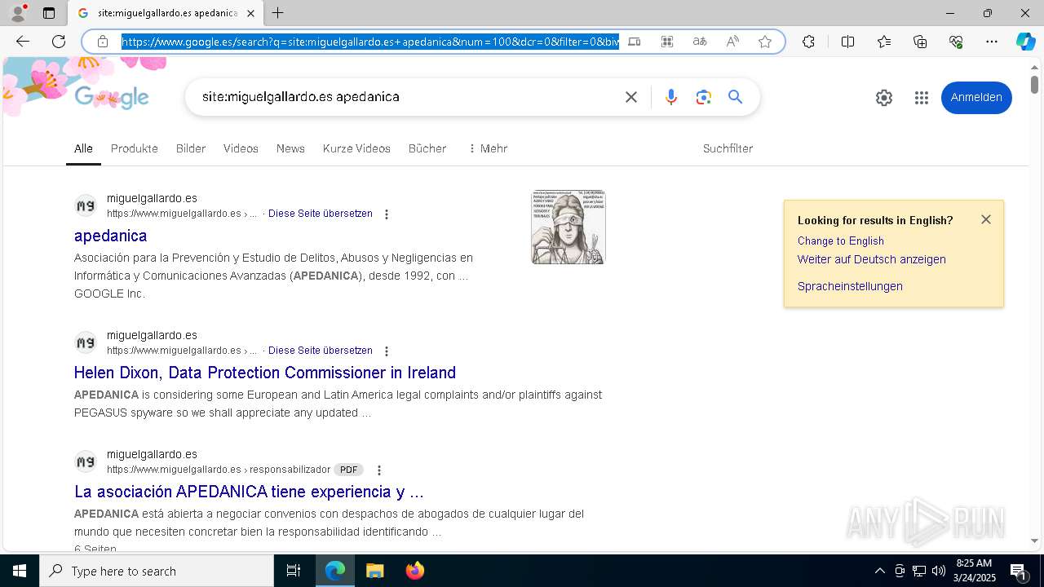Open the Collections icon

[920, 42]
